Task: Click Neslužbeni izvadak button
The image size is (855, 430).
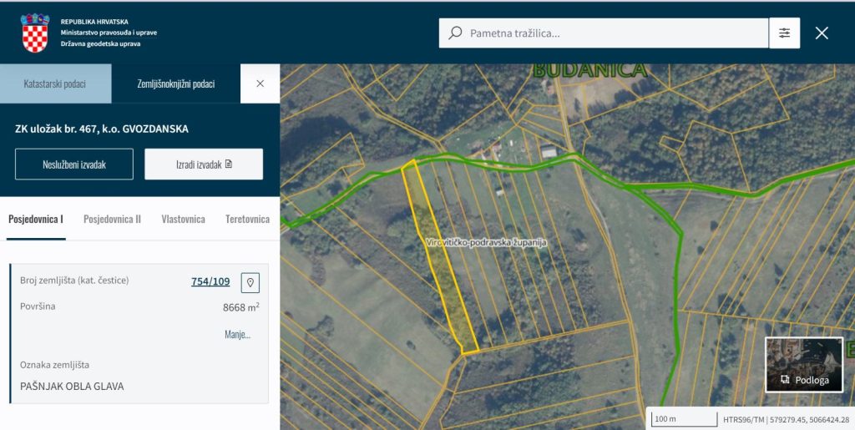Action: click(x=74, y=164)
